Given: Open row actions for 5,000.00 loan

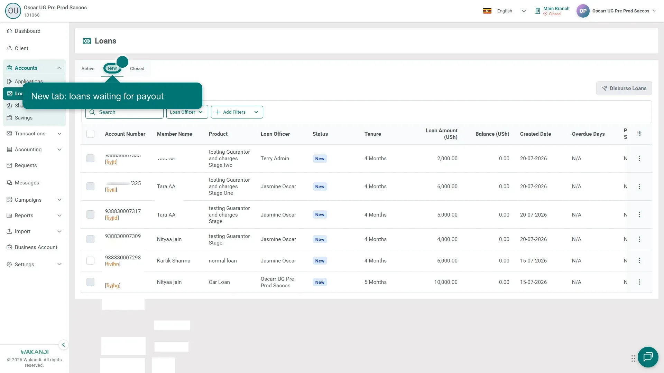Looking at the screenshot, I should click(x=639, y=215).
